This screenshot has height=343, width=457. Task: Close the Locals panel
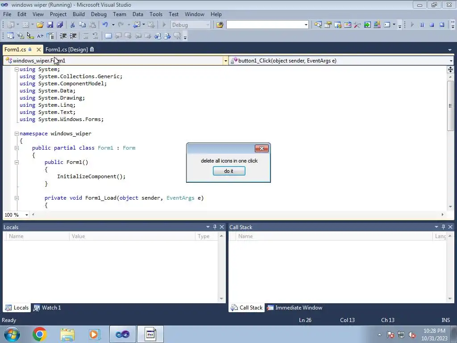coord(222,227)
